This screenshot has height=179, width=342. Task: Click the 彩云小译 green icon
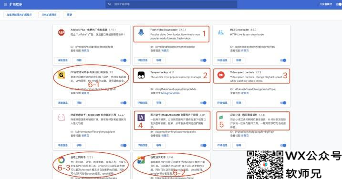221,118
